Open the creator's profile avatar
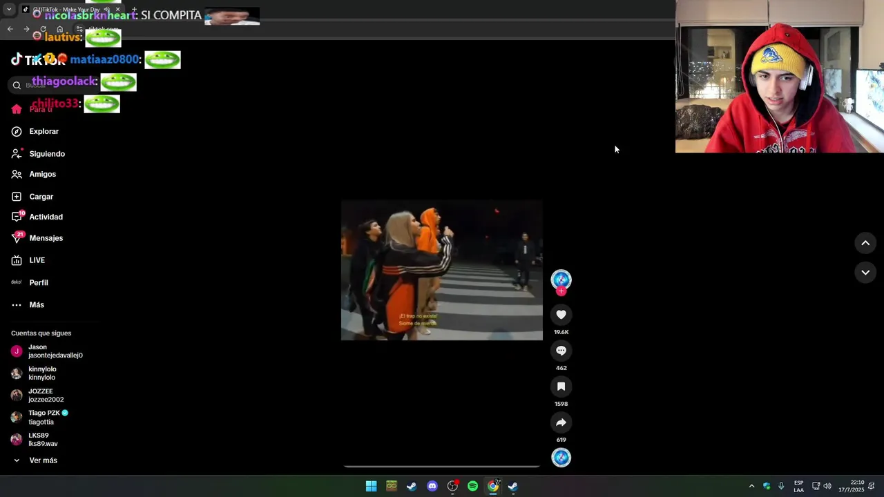This screenshot has height=497, width=884. 561,279
